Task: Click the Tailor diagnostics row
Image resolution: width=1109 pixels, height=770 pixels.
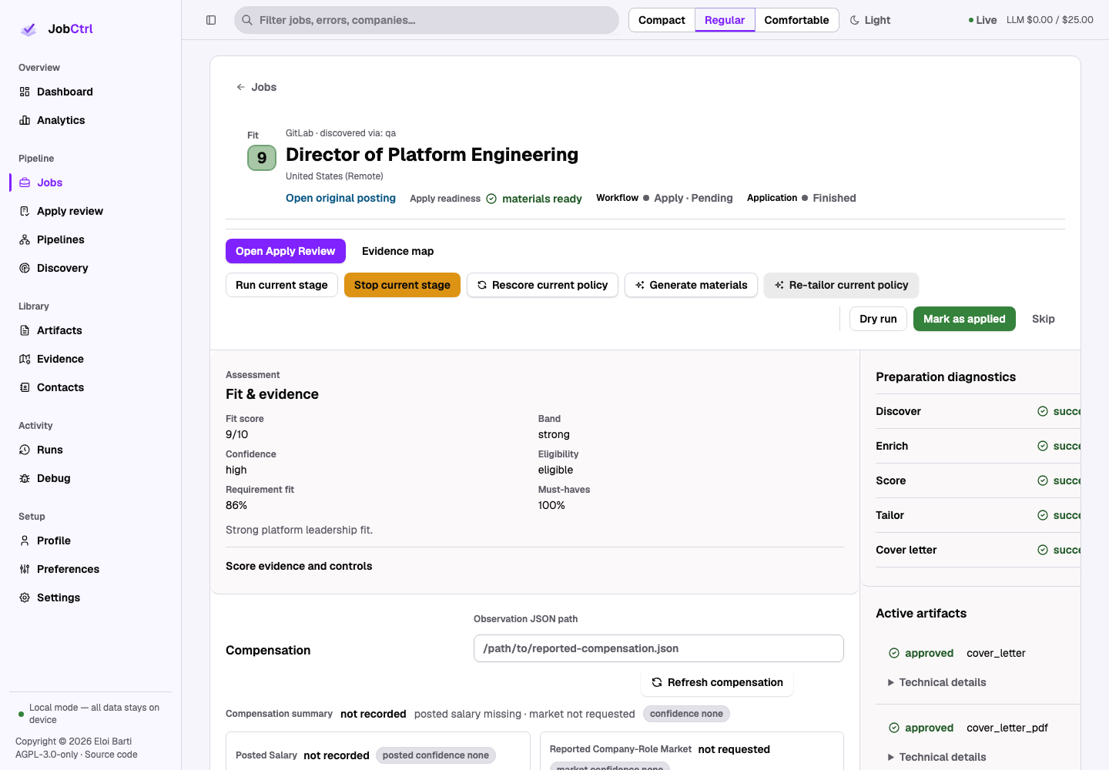Action: [x=978, y=515]
